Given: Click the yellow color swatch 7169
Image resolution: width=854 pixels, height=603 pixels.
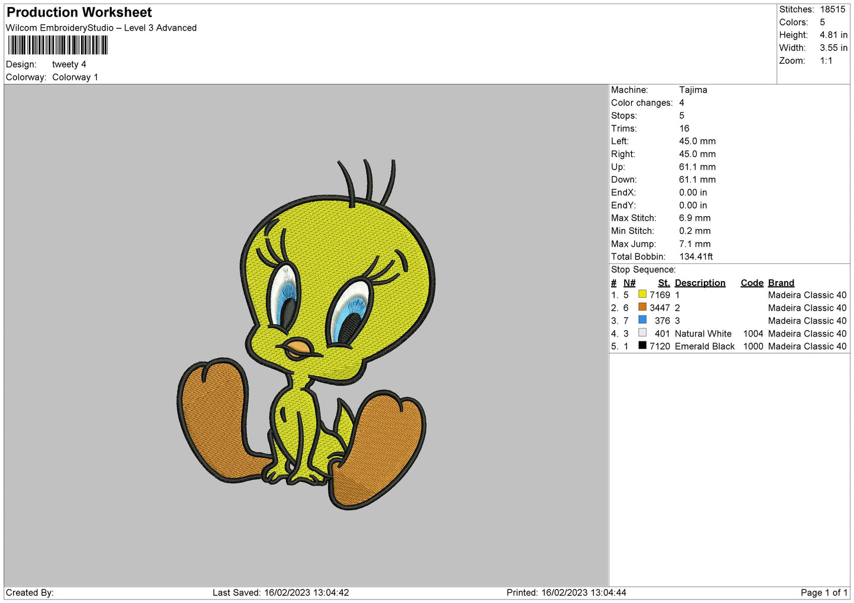Looking at the screenshot, I should pyautogui.click(x=642, y=294).
